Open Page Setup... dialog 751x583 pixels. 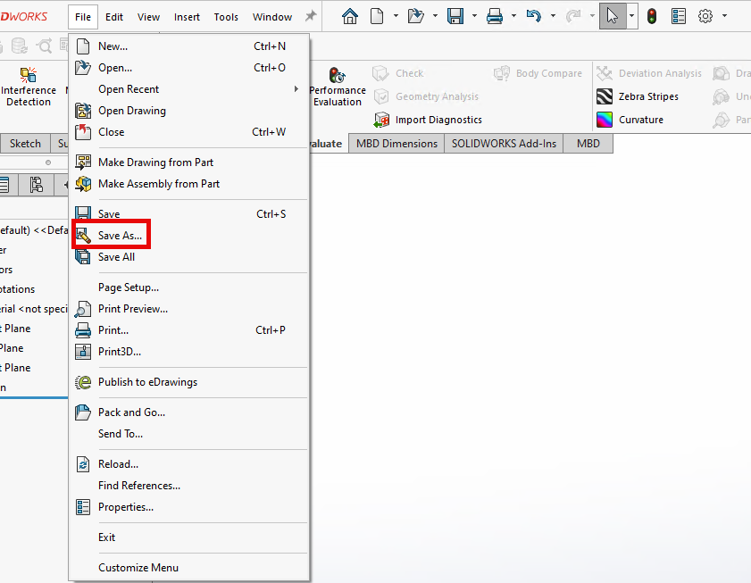click(x=189, y=287)
